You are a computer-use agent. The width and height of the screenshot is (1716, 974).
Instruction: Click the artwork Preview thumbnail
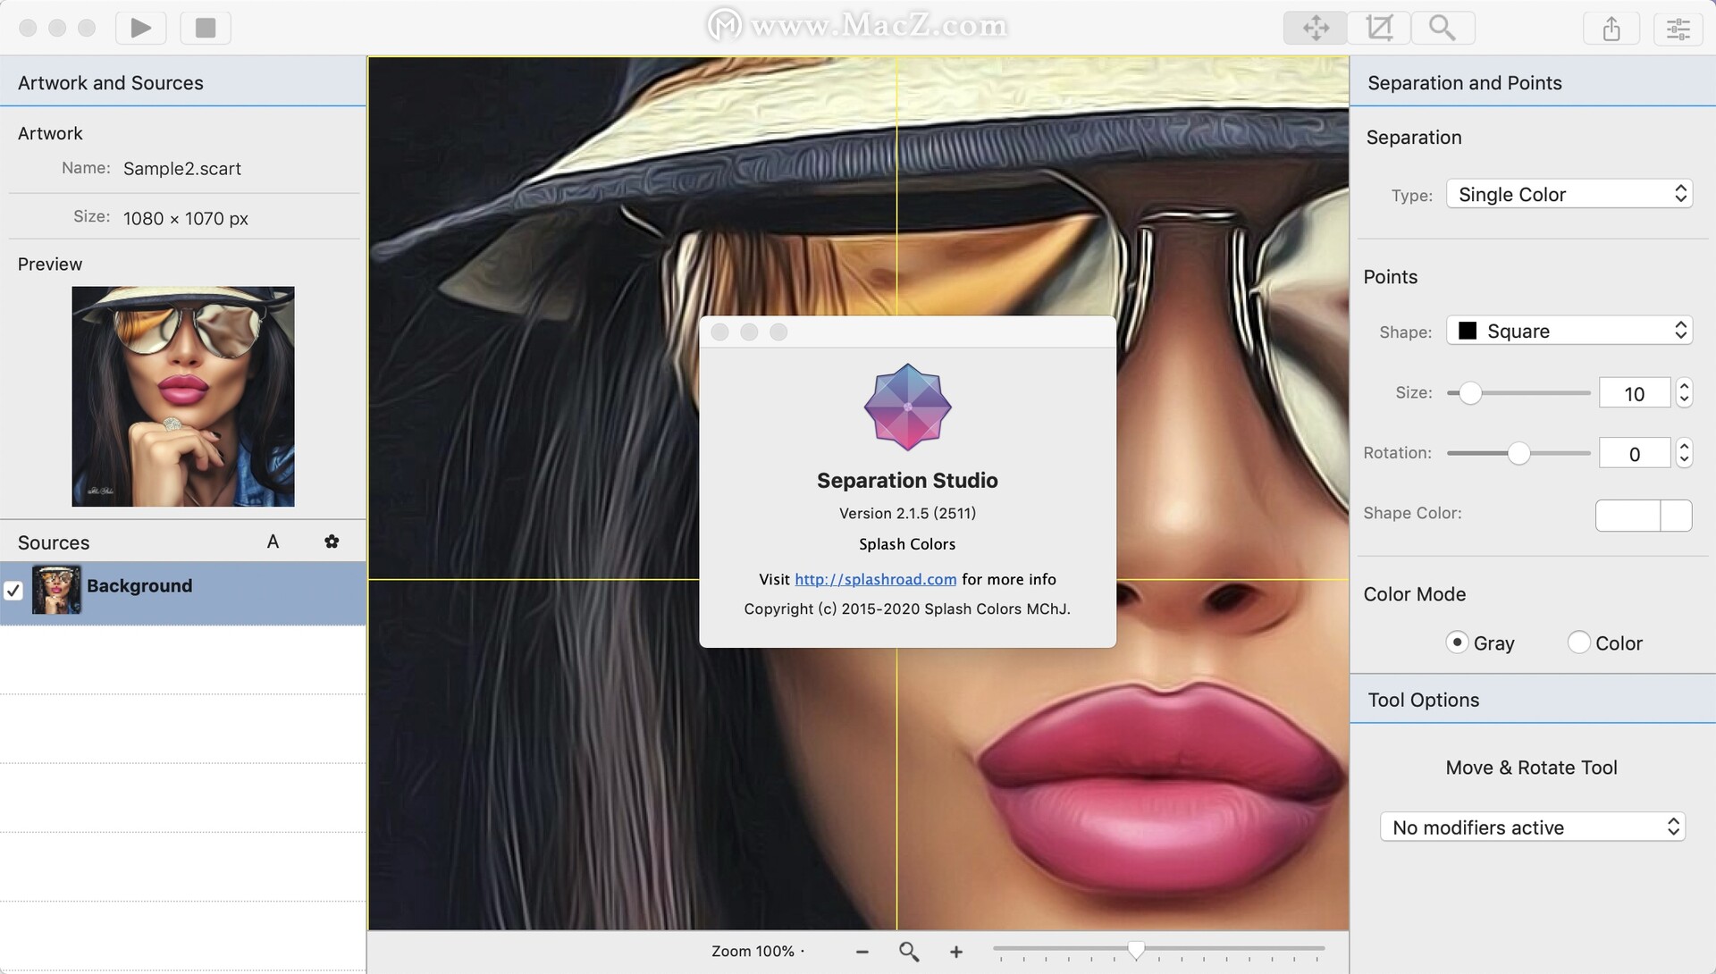click(x=183, y=397)
